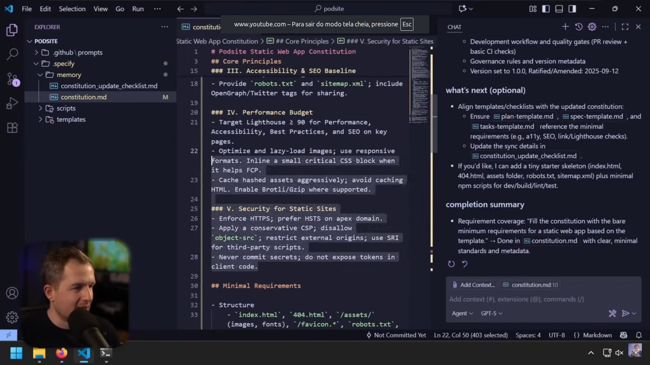Select the constitution.md editor tab
Viewport: 650px width, 365px height.
pyautogui.click(x=201, y=27)
